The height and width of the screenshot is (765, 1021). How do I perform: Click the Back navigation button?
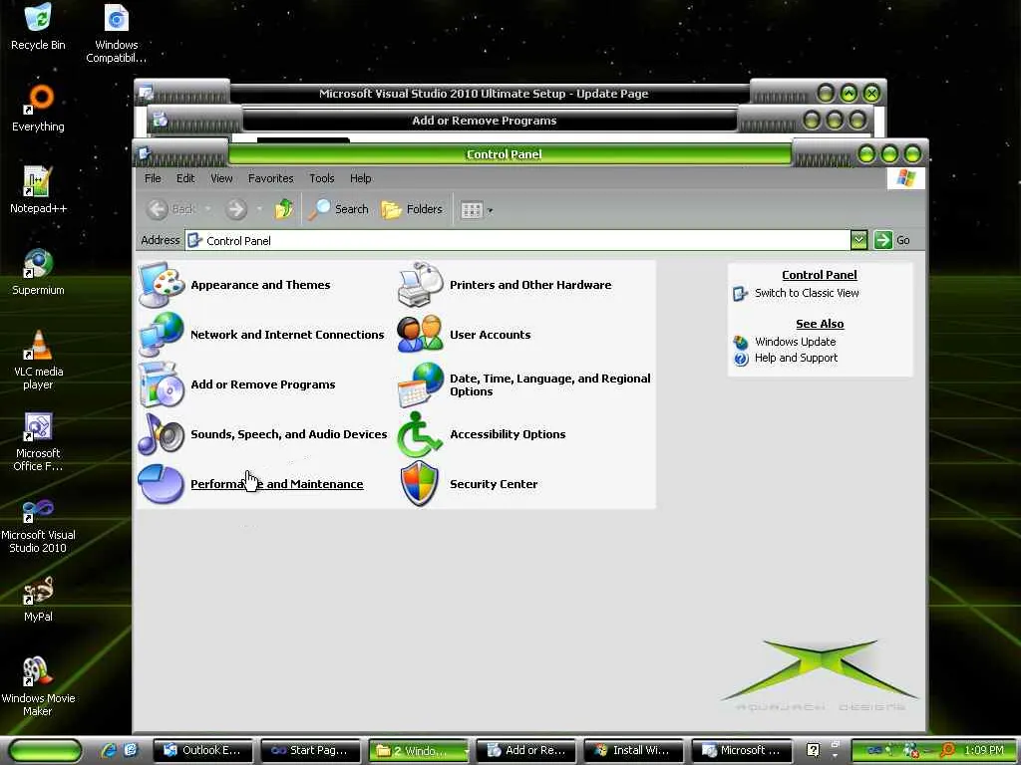[171, 209]
